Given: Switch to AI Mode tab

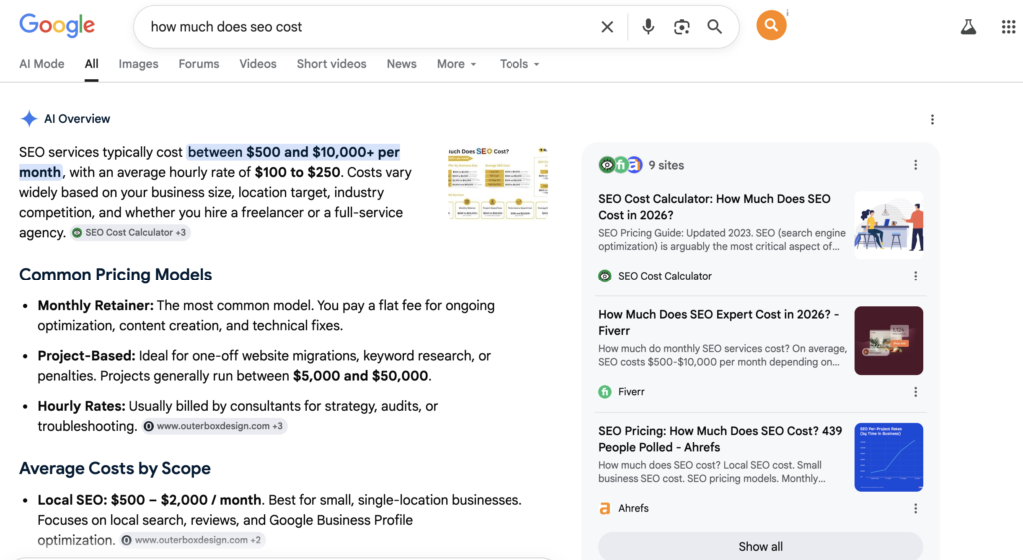Looking at the screenshot, I should [42, 64].
